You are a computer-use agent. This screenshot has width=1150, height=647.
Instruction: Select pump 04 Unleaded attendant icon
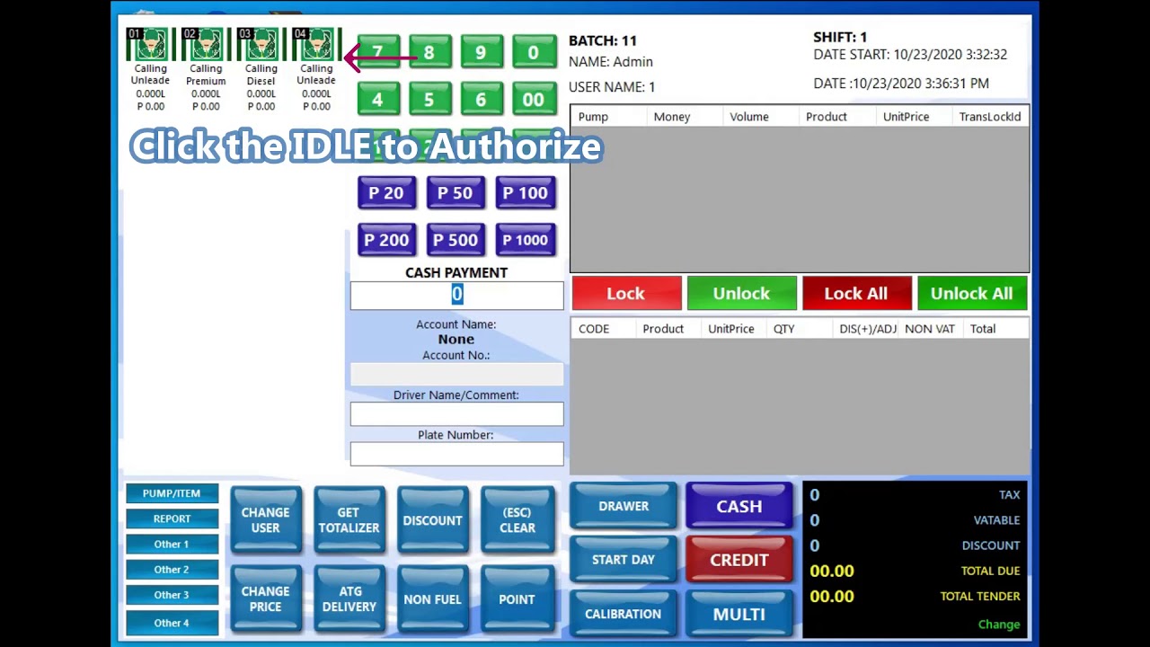[315, 45]
